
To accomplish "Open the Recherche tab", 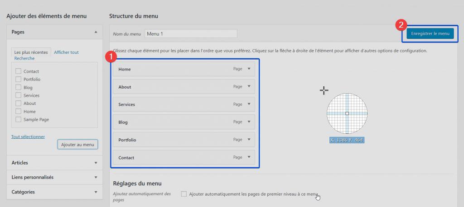I will click(x=24, y=59).
